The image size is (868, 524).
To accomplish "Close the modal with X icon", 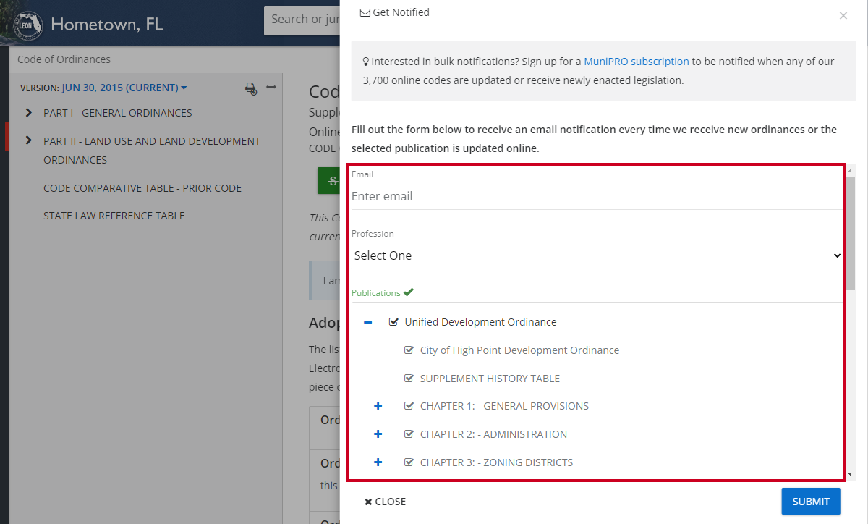I will click(x=843, y=15).
